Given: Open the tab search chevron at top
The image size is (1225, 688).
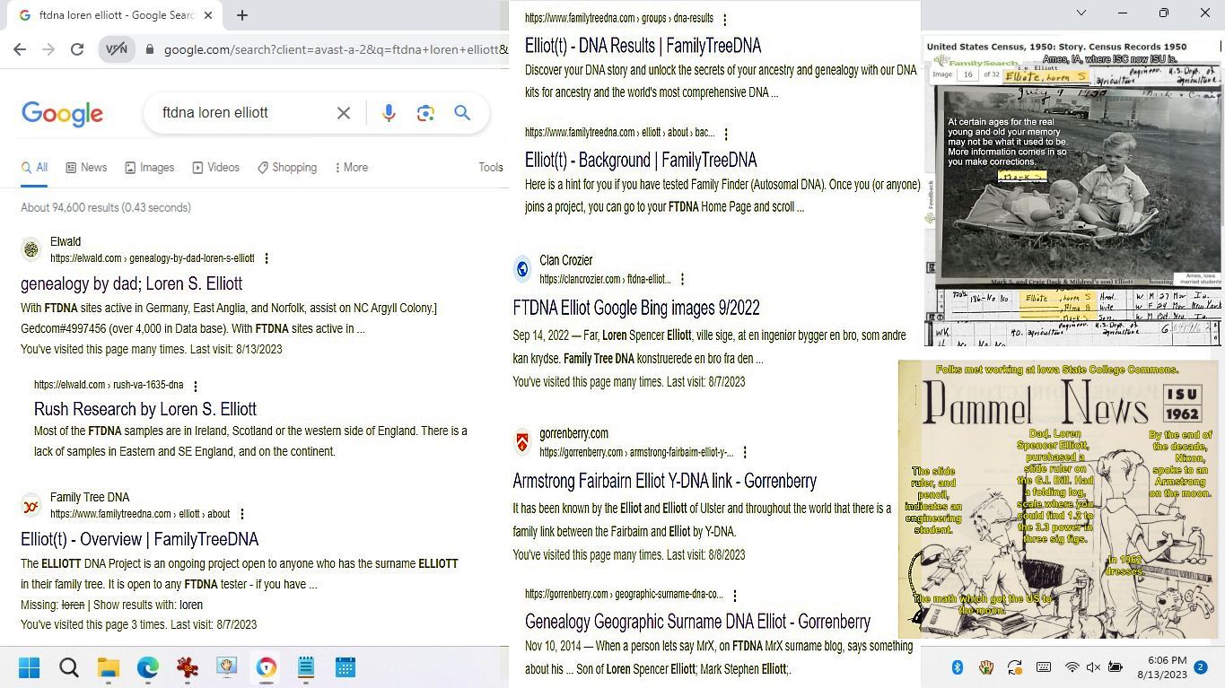Looking at the screenshot, I should (x=1081, y=13).
